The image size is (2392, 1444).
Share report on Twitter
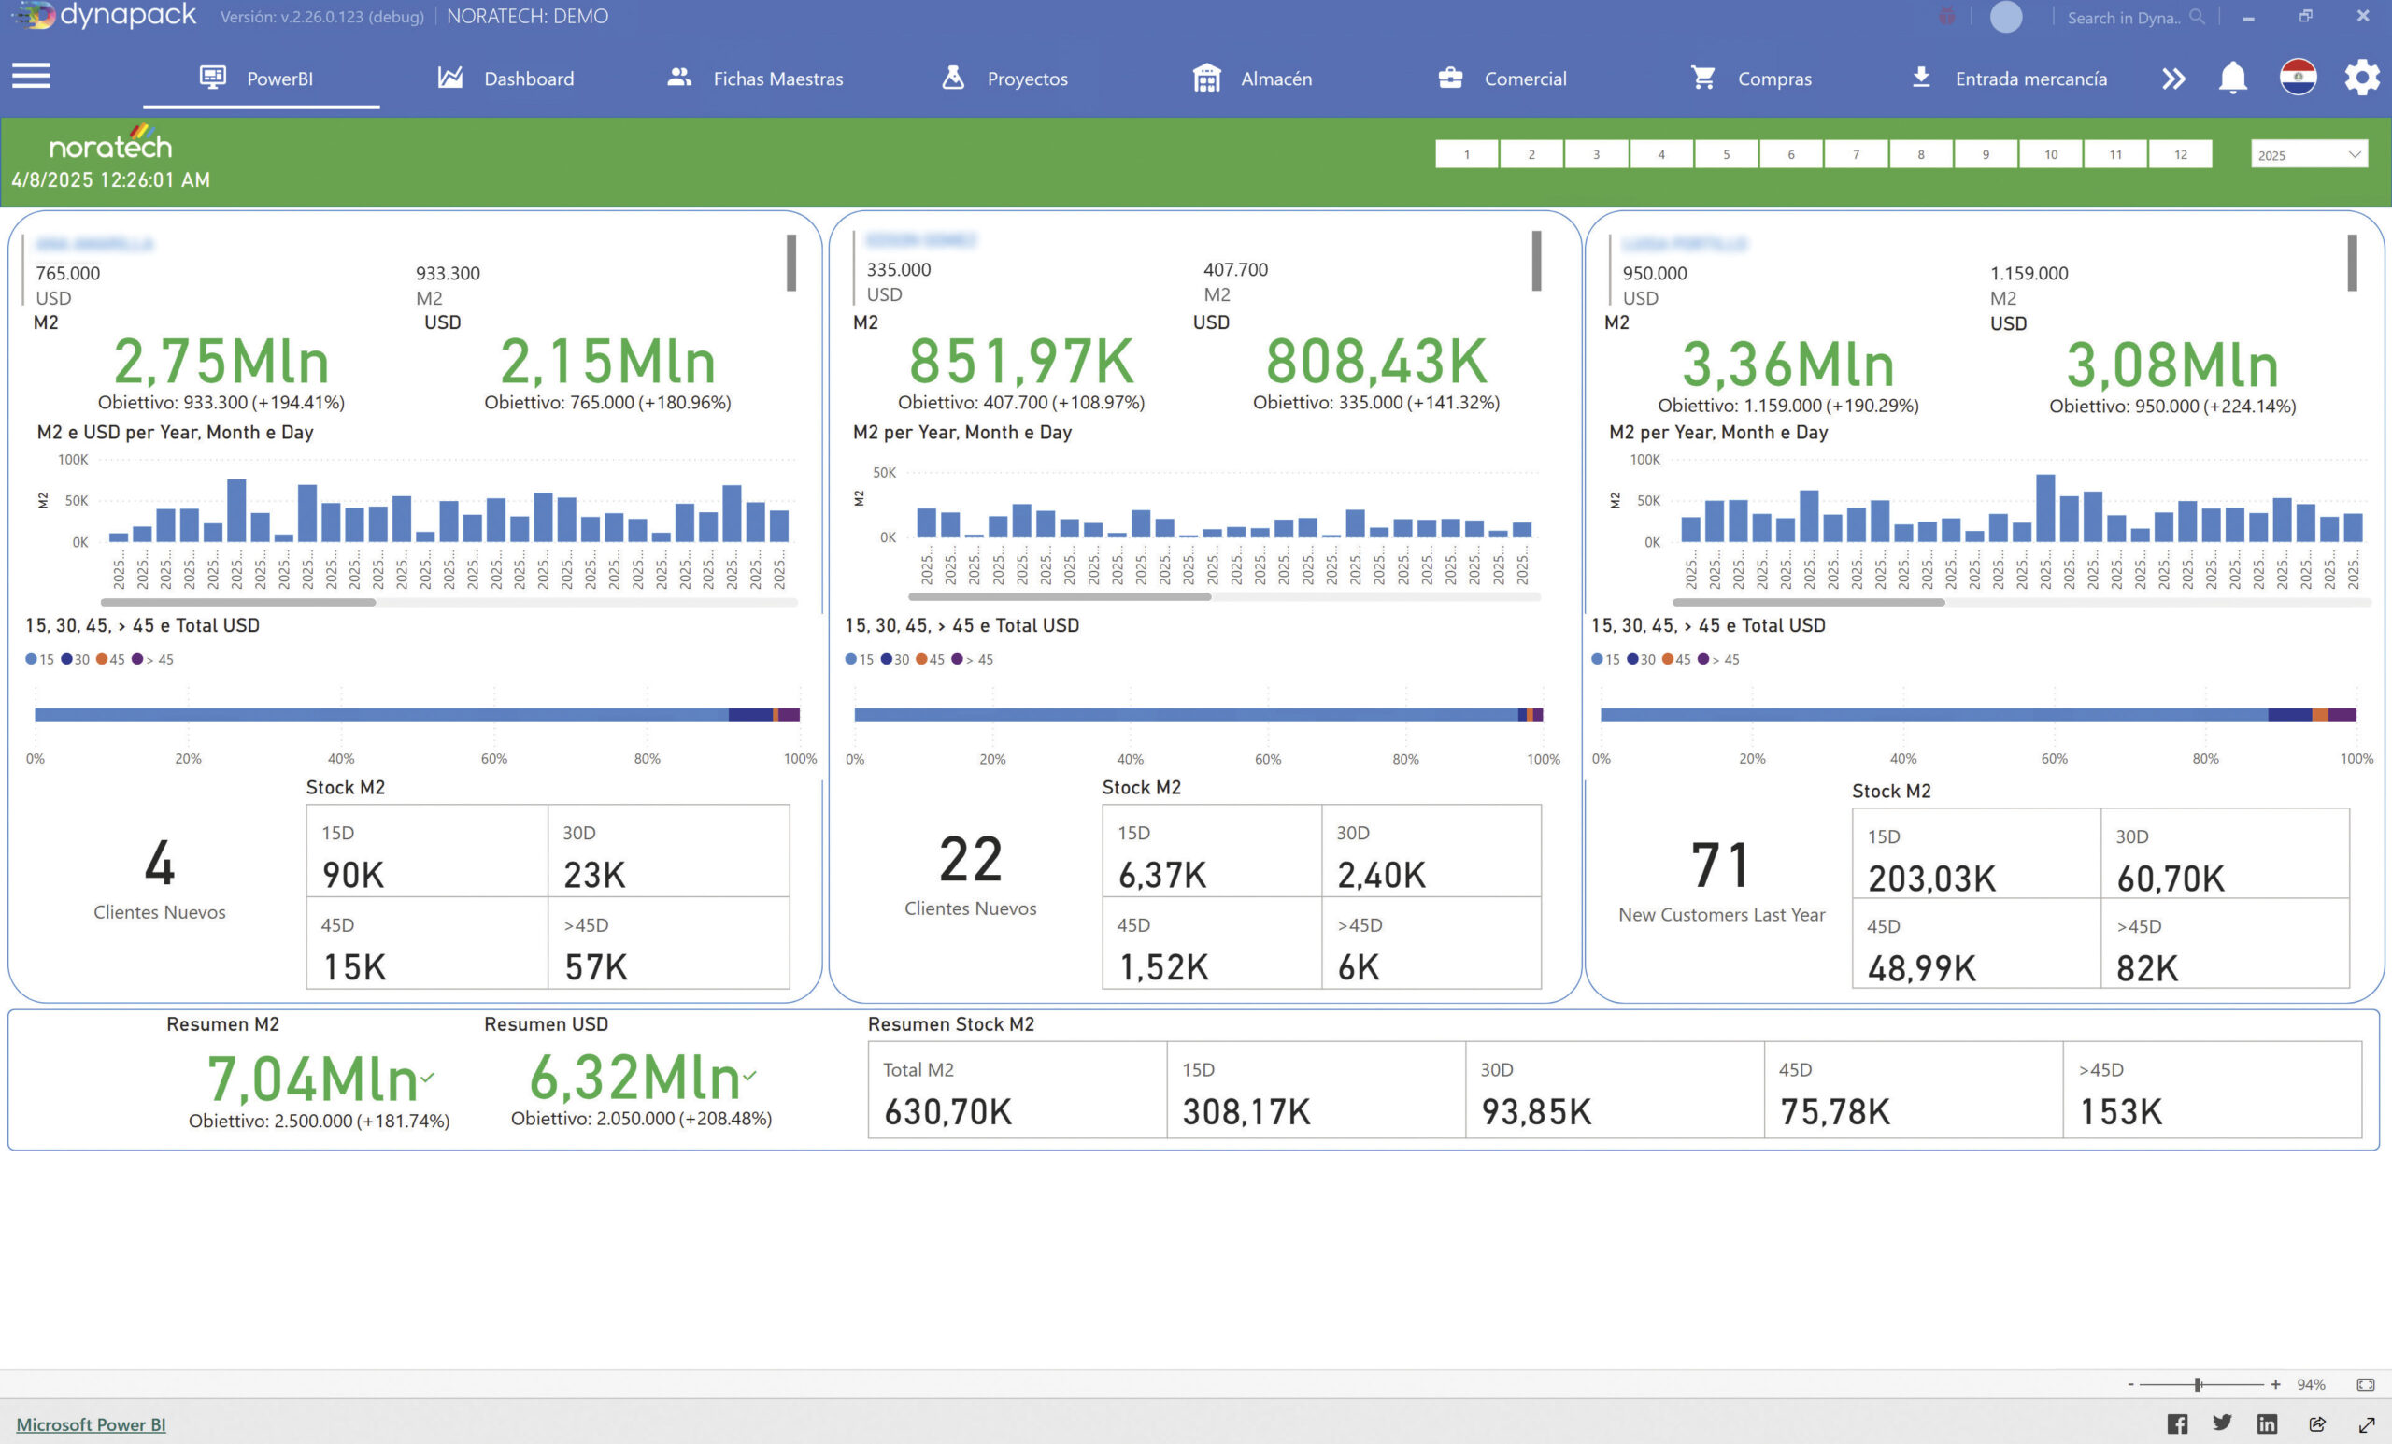(2222, 1423)
